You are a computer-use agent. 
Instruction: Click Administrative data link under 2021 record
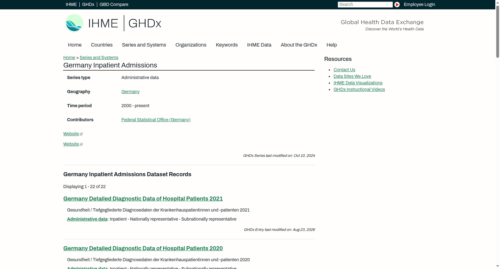[87, 219]
